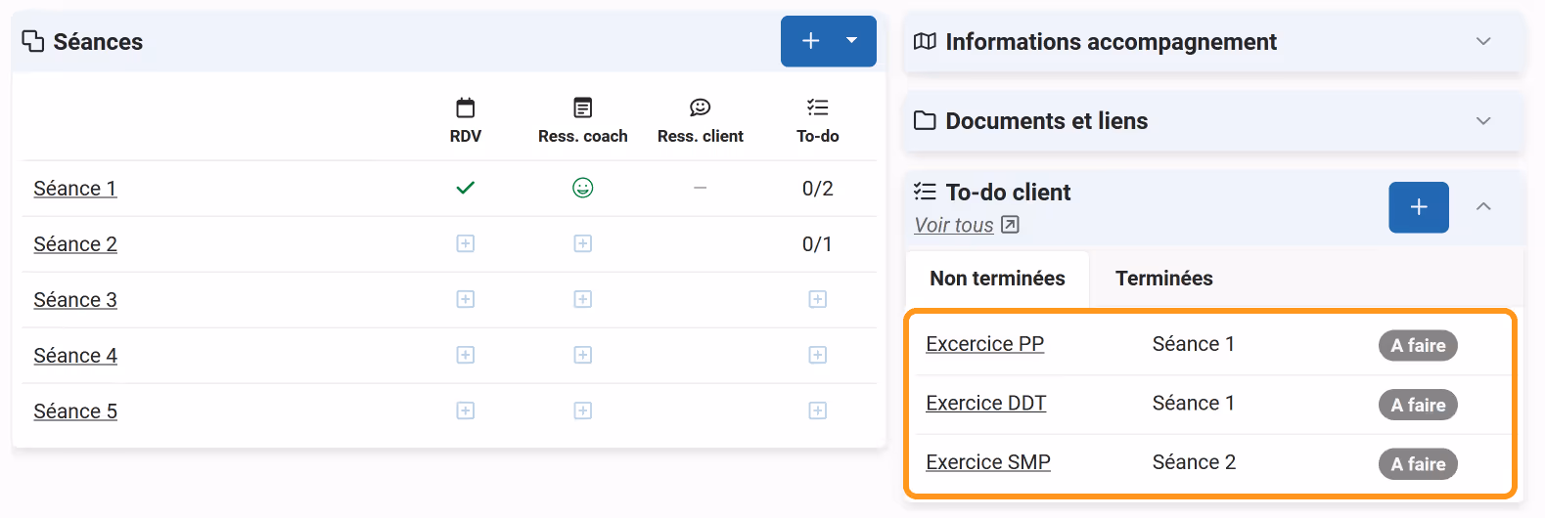
Task: Click the Ress. coach column icon
Action: coord(583,108)
